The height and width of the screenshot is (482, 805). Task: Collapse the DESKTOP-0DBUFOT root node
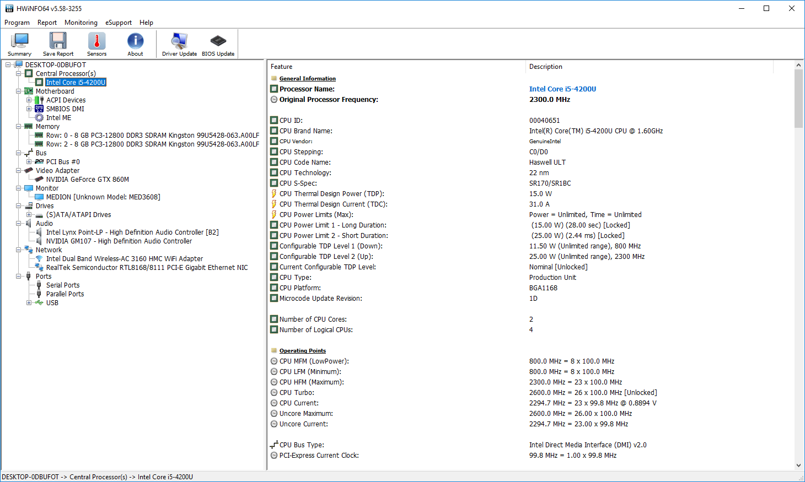(x=8, y=65)
